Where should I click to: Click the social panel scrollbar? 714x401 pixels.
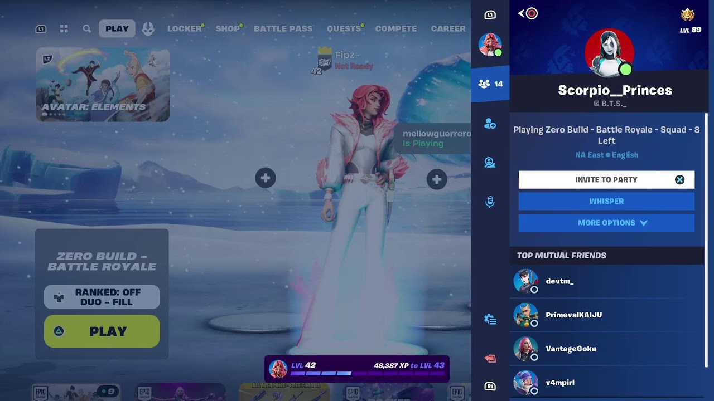tap(707, 239)
